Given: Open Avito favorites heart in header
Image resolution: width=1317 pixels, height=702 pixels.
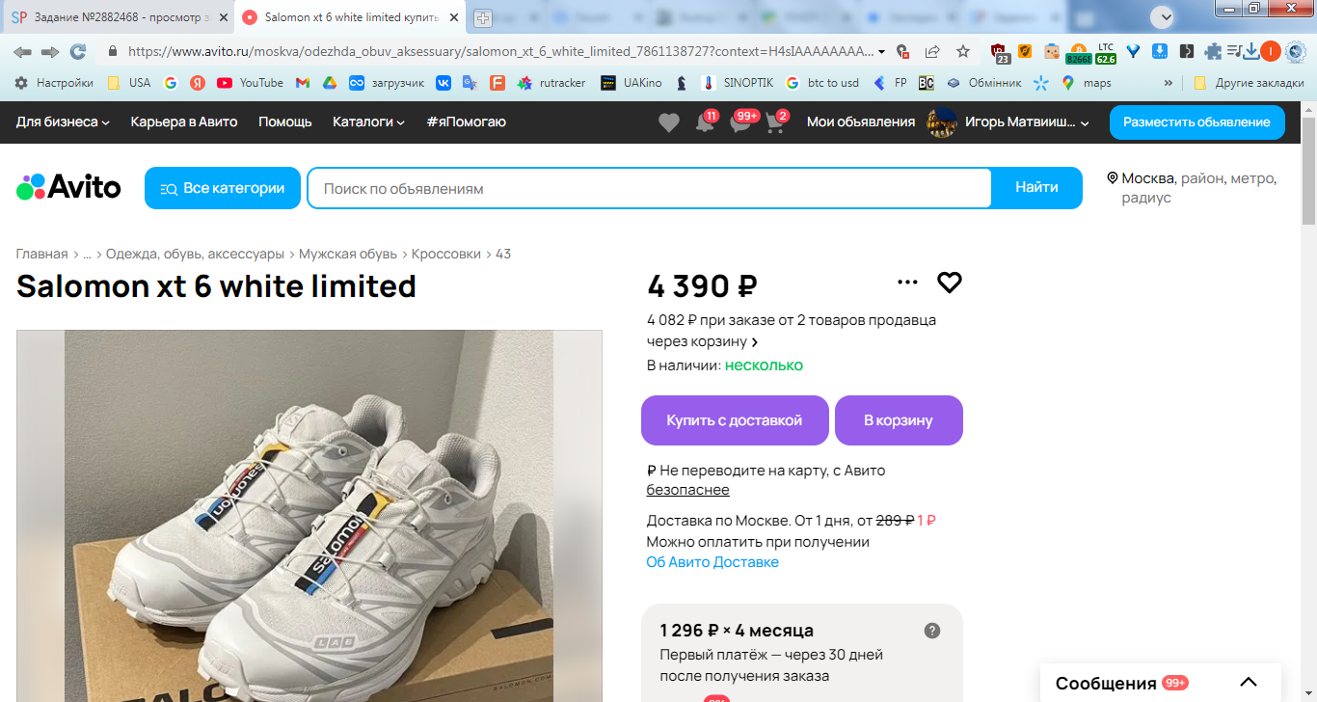Looking at the screenshot, I should coord(668,122).
